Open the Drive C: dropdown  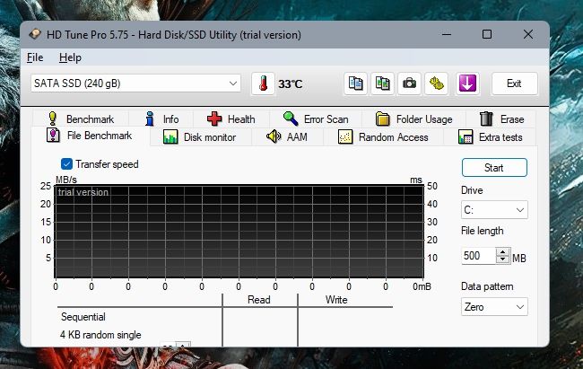[494, 210]
